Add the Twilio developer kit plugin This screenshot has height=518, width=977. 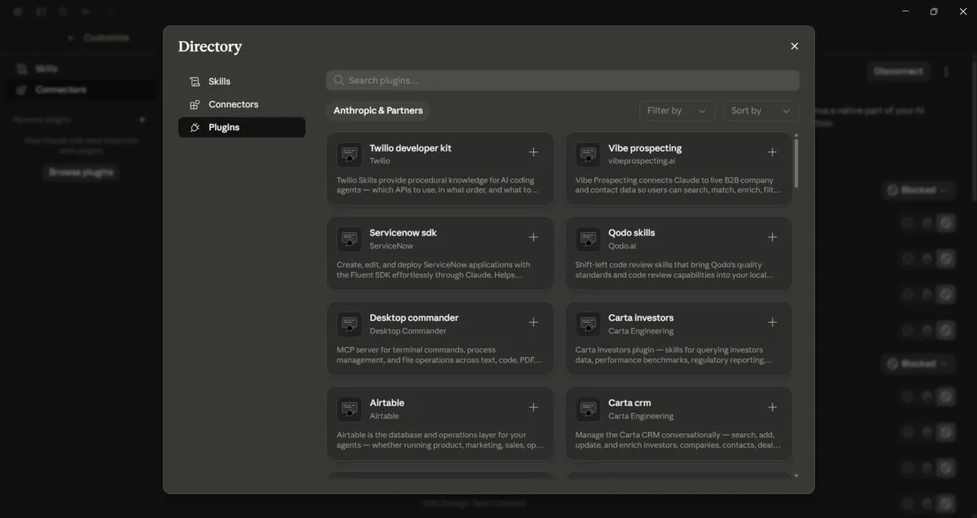click(x=533, y=152)
